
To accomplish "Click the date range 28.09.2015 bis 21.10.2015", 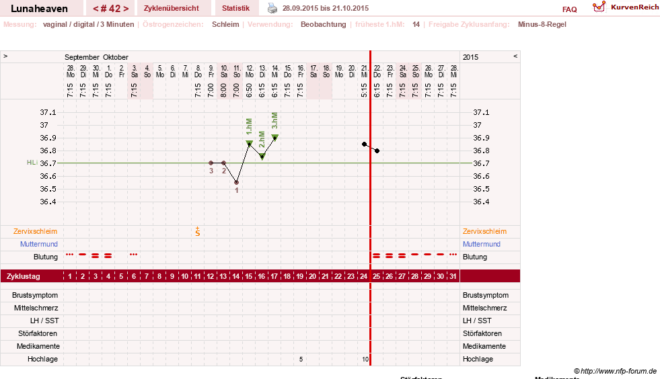I will (x=326, y=8).
